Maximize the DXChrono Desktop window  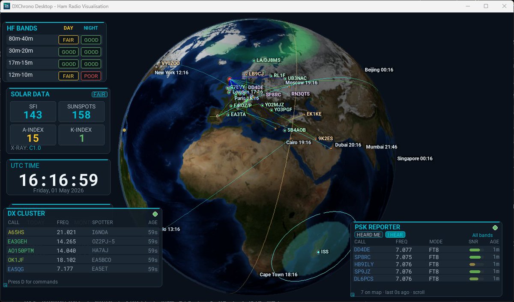(486, 6)
